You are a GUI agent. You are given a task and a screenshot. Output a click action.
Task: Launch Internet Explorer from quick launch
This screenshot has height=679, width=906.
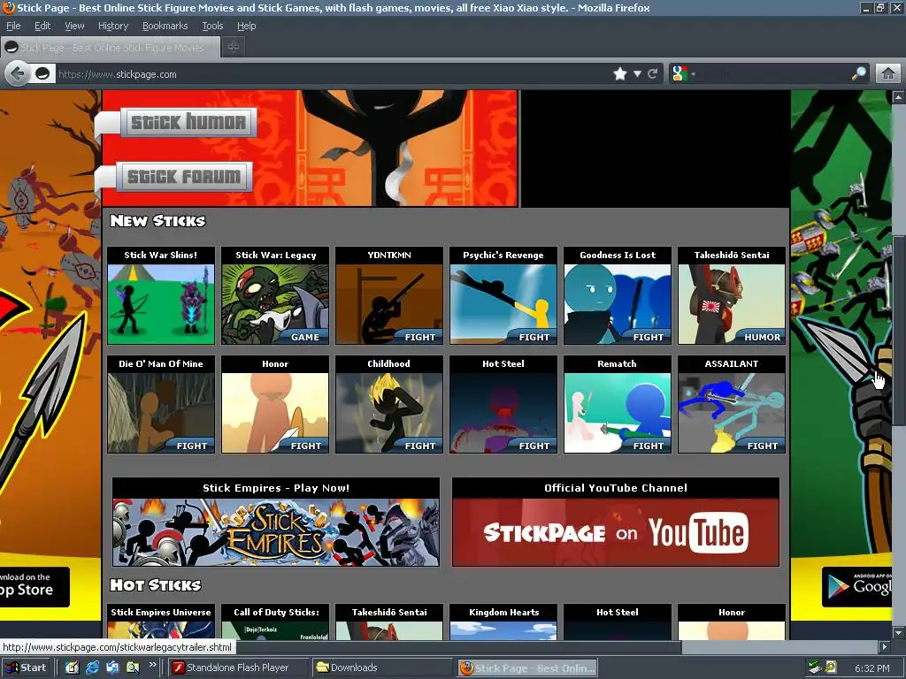[x=92, y=668]
